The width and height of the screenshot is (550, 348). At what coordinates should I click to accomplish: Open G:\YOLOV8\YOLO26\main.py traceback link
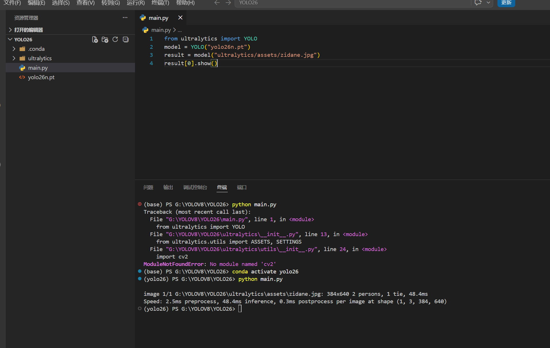(x=207, y=219)
